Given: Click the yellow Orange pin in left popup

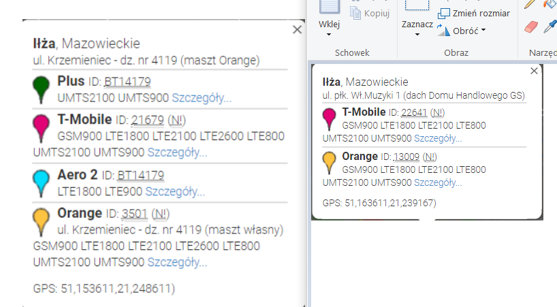Looking at the screenshot, I should 42,221.
